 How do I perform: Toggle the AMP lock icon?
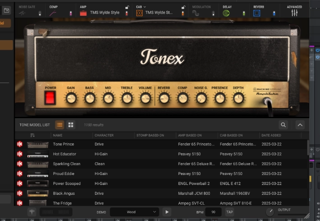(127, 7)
